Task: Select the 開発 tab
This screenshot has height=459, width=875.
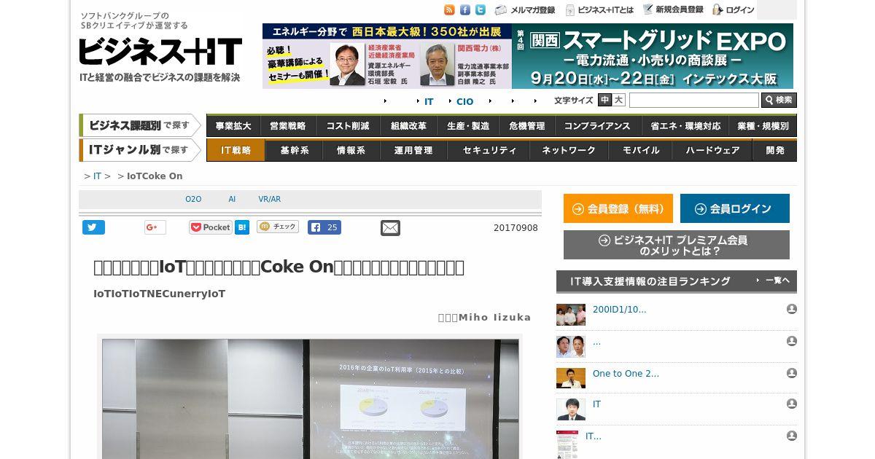Action: 775,151
